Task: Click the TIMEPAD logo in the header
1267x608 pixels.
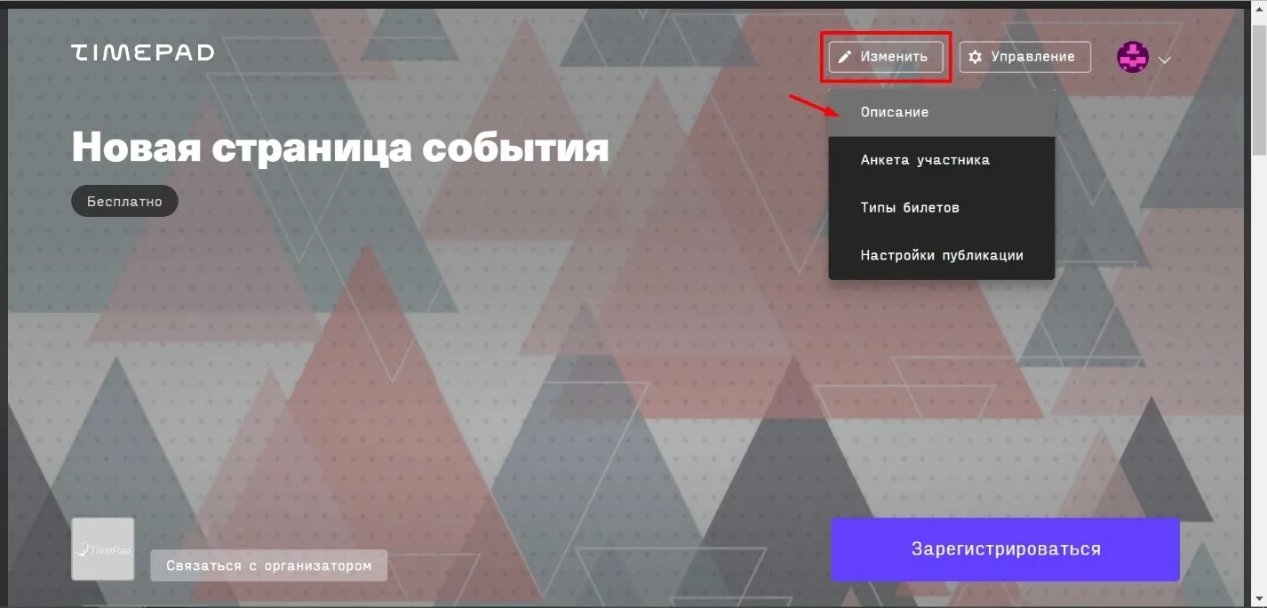Action: (x=142, y=52)
